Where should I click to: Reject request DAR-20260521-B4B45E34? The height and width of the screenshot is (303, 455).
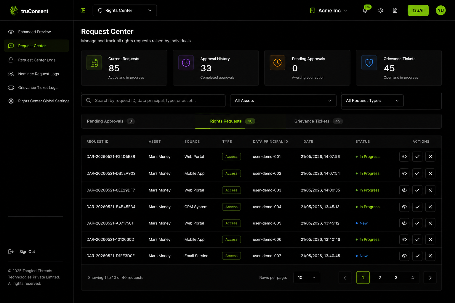coord(430,207)
